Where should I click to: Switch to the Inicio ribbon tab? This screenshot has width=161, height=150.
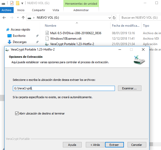click(x=21, y=10)
